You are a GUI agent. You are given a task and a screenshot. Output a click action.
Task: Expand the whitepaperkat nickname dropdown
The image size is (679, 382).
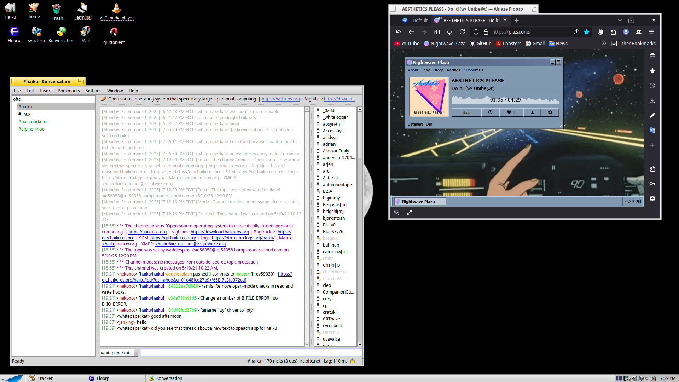point(136,353)
